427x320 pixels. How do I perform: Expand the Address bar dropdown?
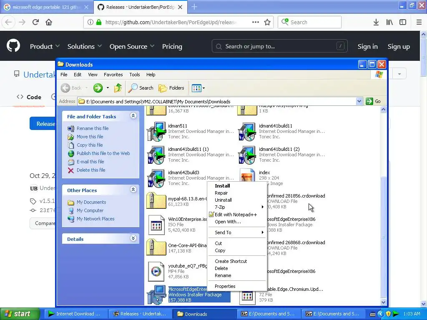(359, 101)
